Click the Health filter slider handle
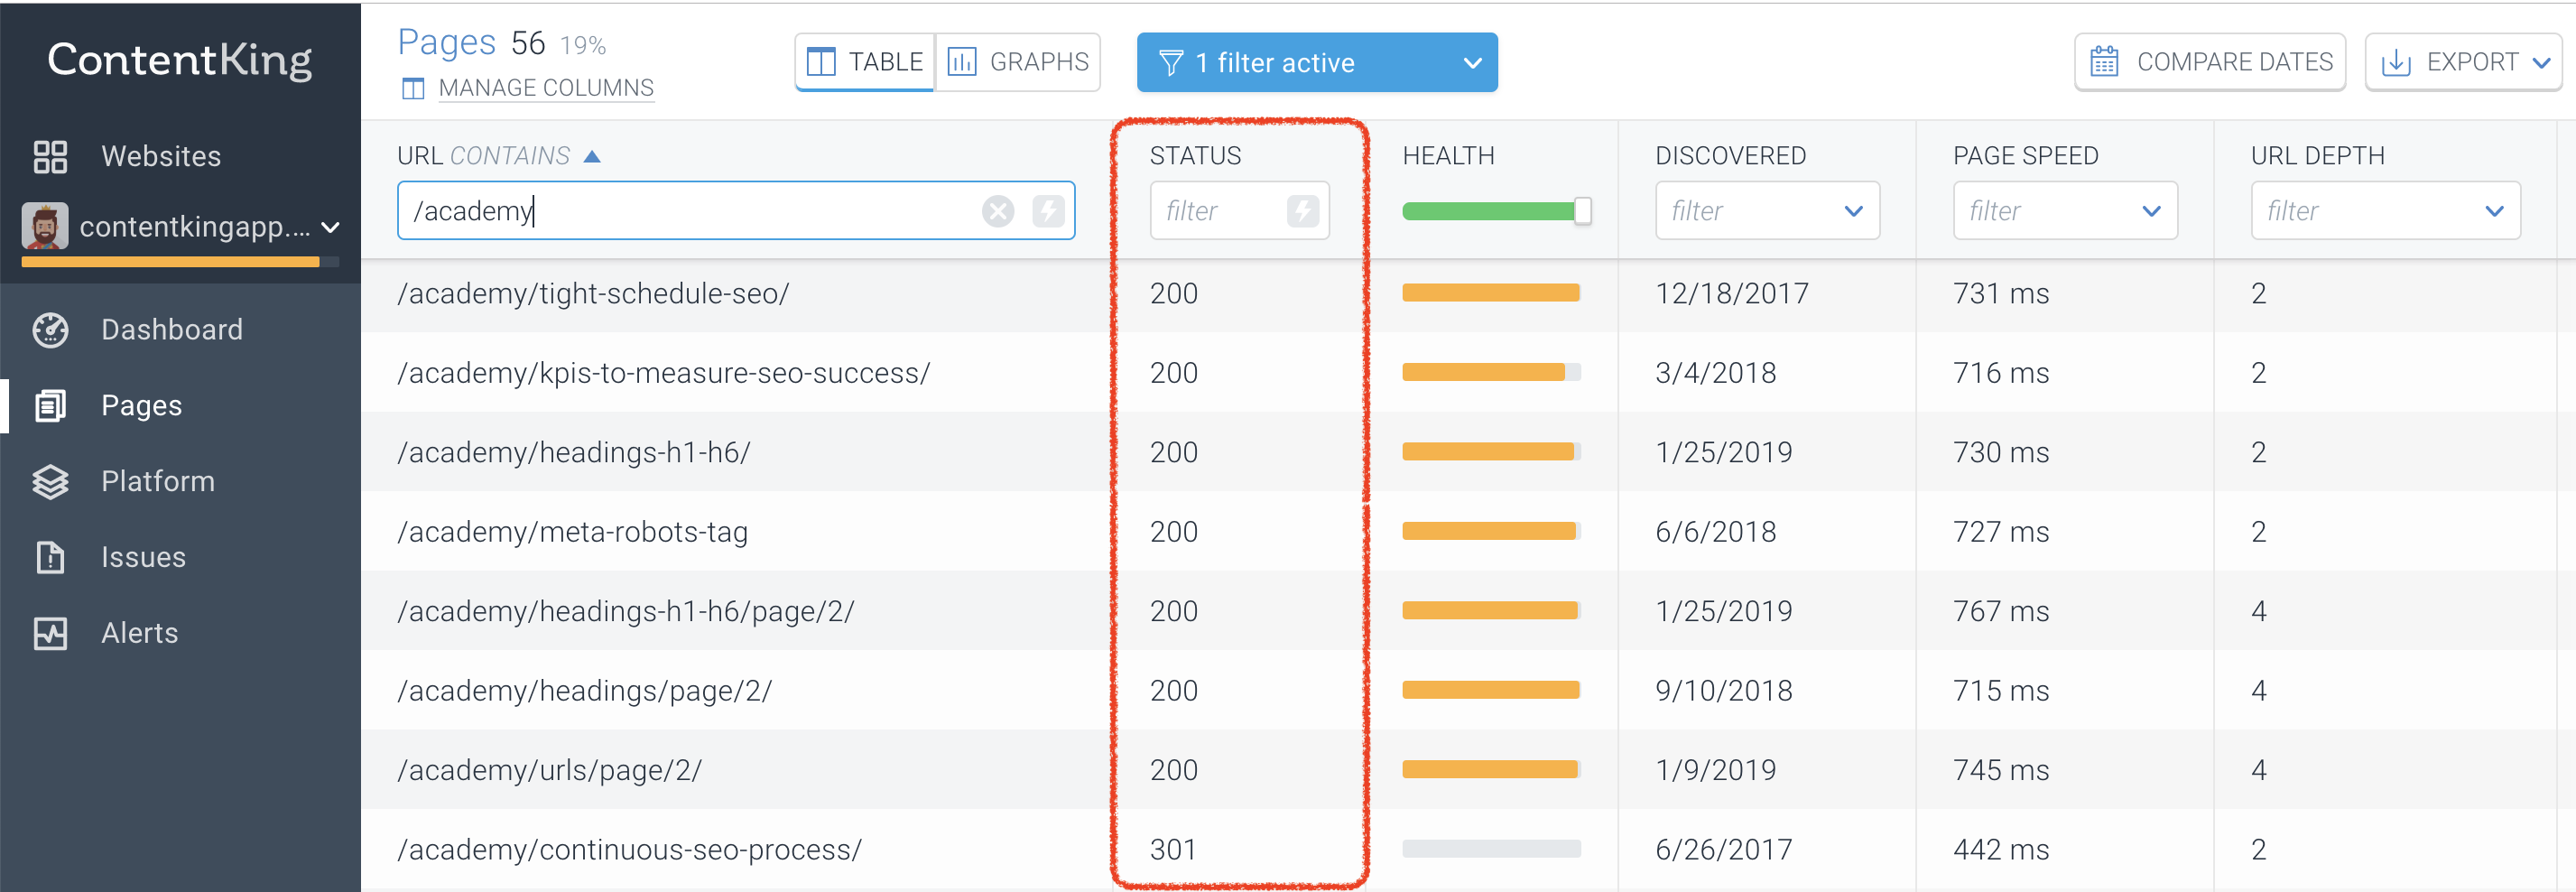 1582,211
